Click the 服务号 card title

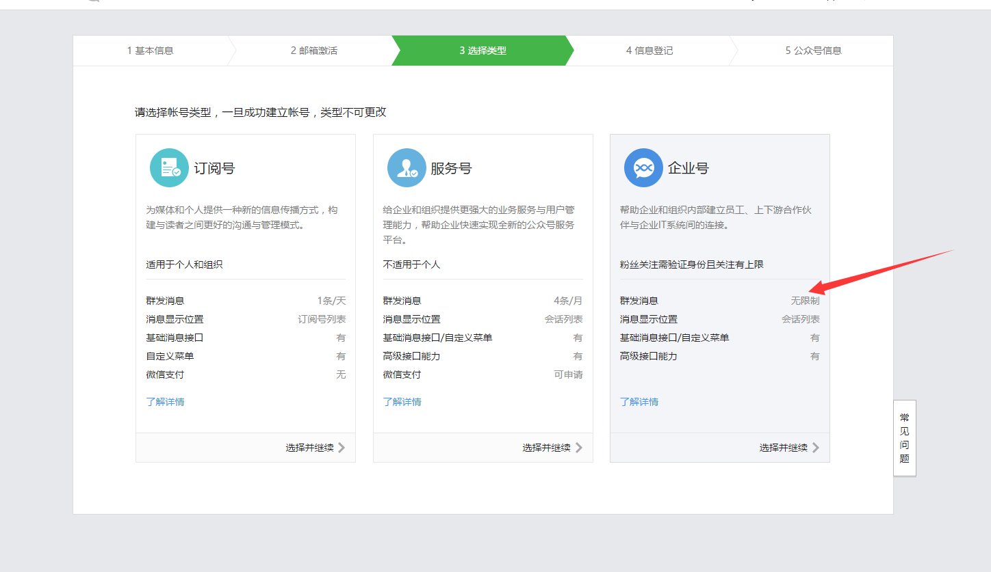(451, 168)
